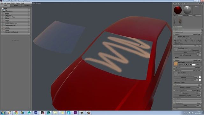Image resolution: width=204 pixels, height=115 pixels.
Task: Open the Capture menu
Action: pyautogui.click(x=18, y=3)
